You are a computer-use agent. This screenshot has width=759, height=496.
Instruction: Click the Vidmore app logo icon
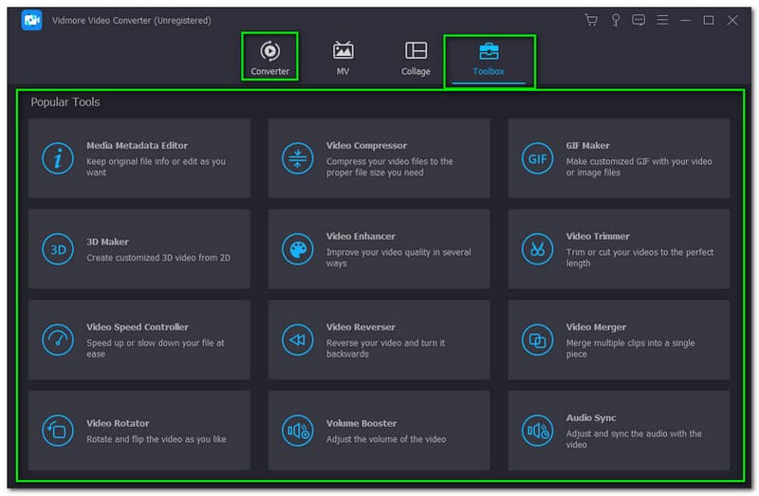(x=32, y=20)
